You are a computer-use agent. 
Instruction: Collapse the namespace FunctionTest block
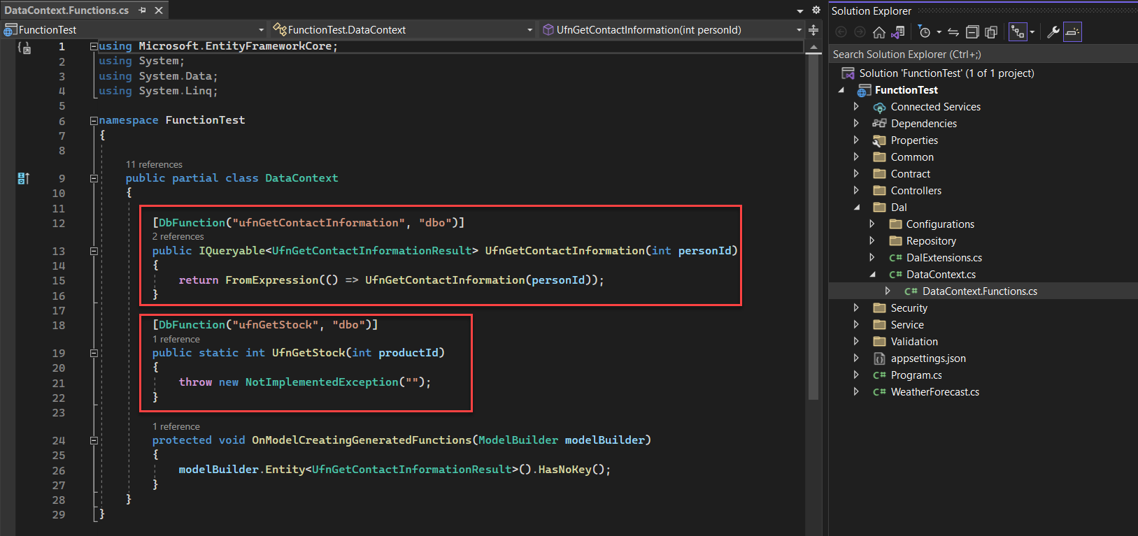94,121
